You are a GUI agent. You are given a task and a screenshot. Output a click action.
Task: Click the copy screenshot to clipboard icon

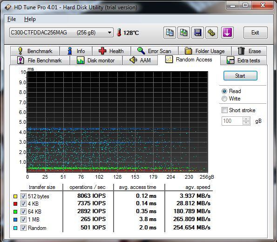[x=183, y=33]
